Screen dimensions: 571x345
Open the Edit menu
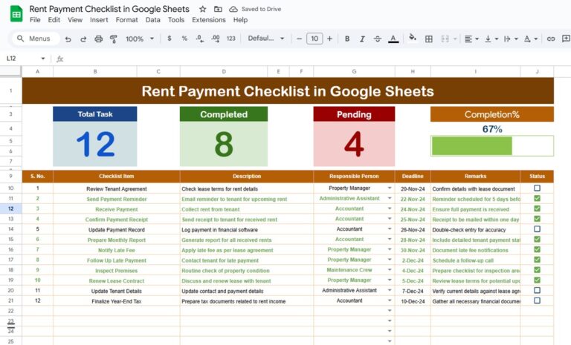(54, 20)
